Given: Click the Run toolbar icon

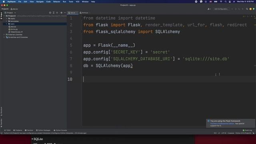Looking at the screenshot, I should [232, 9].
